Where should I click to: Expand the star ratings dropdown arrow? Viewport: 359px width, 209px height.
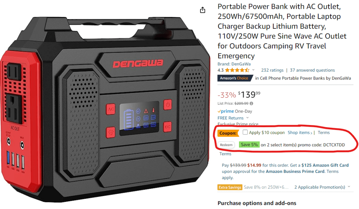pos(253,70)
